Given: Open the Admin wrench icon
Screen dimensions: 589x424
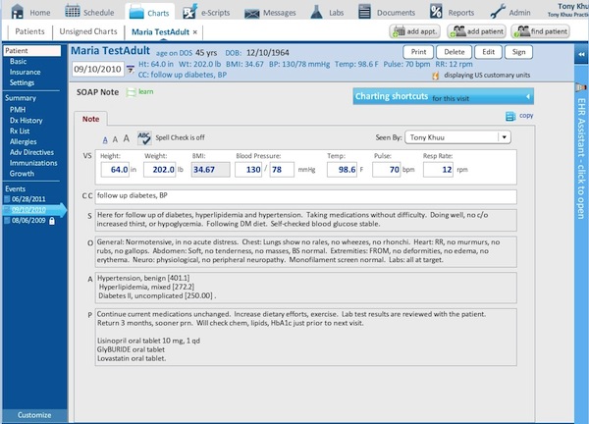Looking at the screenshot, I should tap(498, 12).
